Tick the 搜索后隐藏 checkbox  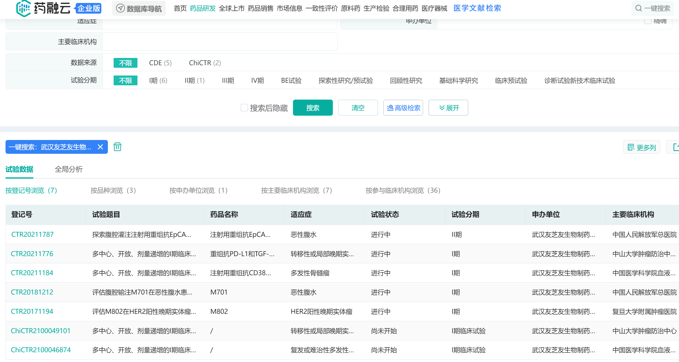(244, 108)
